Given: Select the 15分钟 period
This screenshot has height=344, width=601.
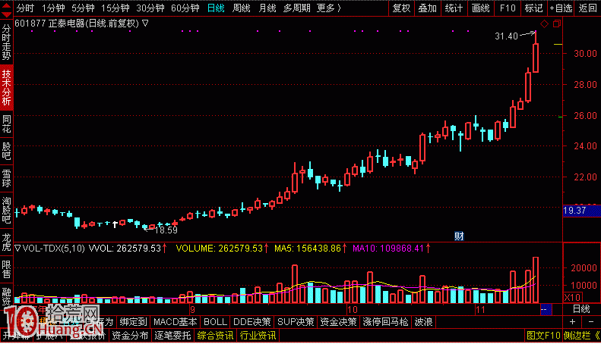Looking at the screenshot, I should pos(115,8).
